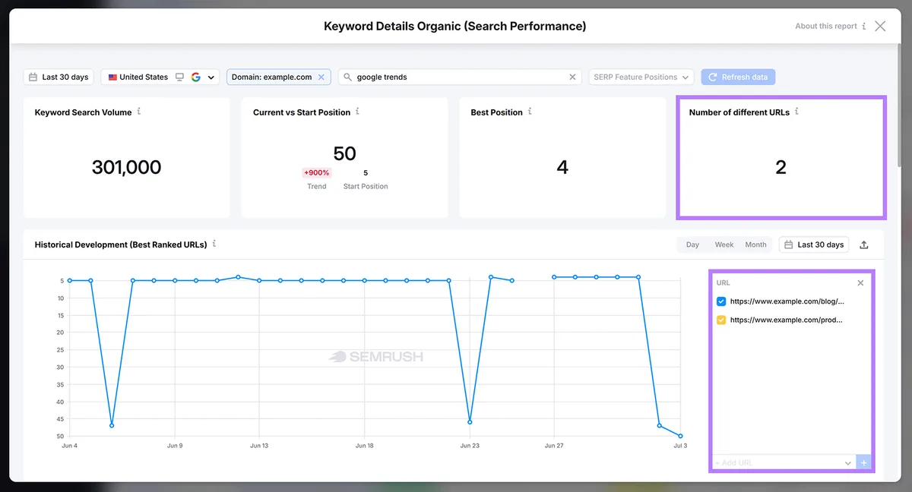Click the https://www.example.com/prod URL text
The image size is (912, 492).
tap(787, 320)
